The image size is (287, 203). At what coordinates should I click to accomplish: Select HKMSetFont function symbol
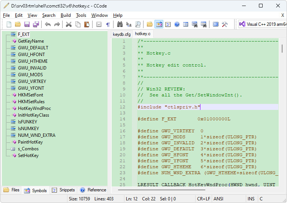(31, 95)
